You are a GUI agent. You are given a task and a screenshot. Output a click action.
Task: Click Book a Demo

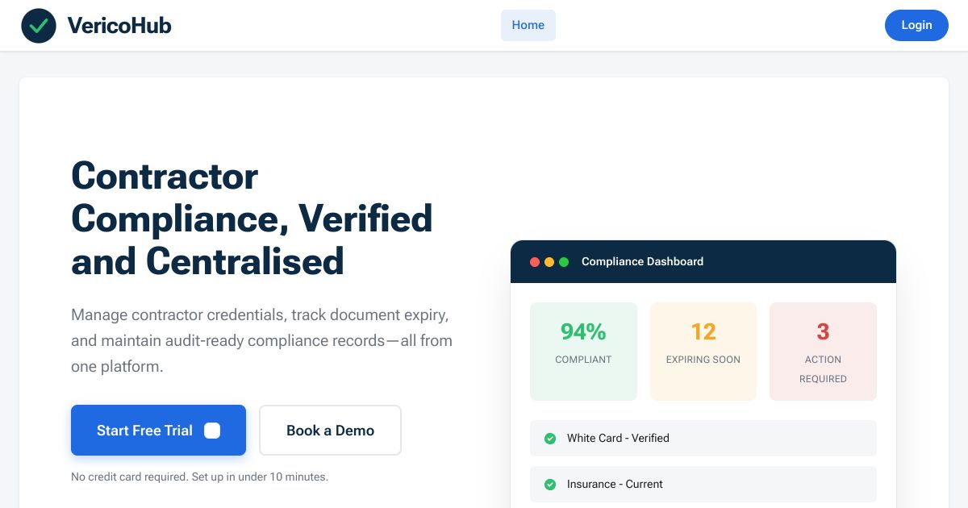point(330,431)
